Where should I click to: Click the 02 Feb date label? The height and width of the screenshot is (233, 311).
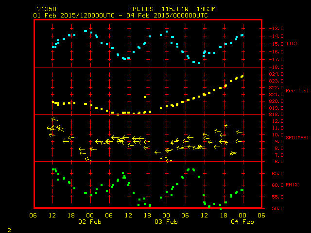coord(90,222)
